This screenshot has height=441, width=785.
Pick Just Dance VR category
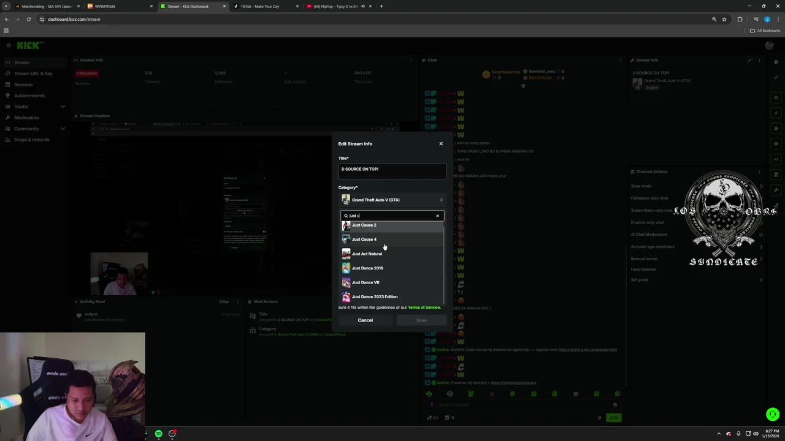click(391, 282)
